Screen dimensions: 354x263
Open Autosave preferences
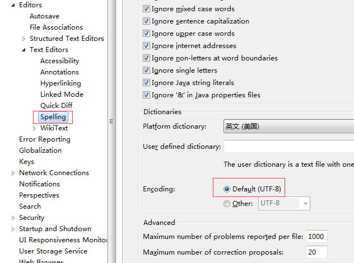pos(44,16)
